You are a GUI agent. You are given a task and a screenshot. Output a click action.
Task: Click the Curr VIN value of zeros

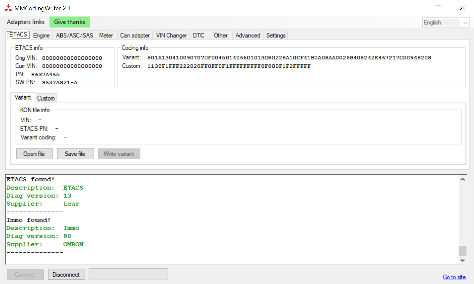coord(72,66)
